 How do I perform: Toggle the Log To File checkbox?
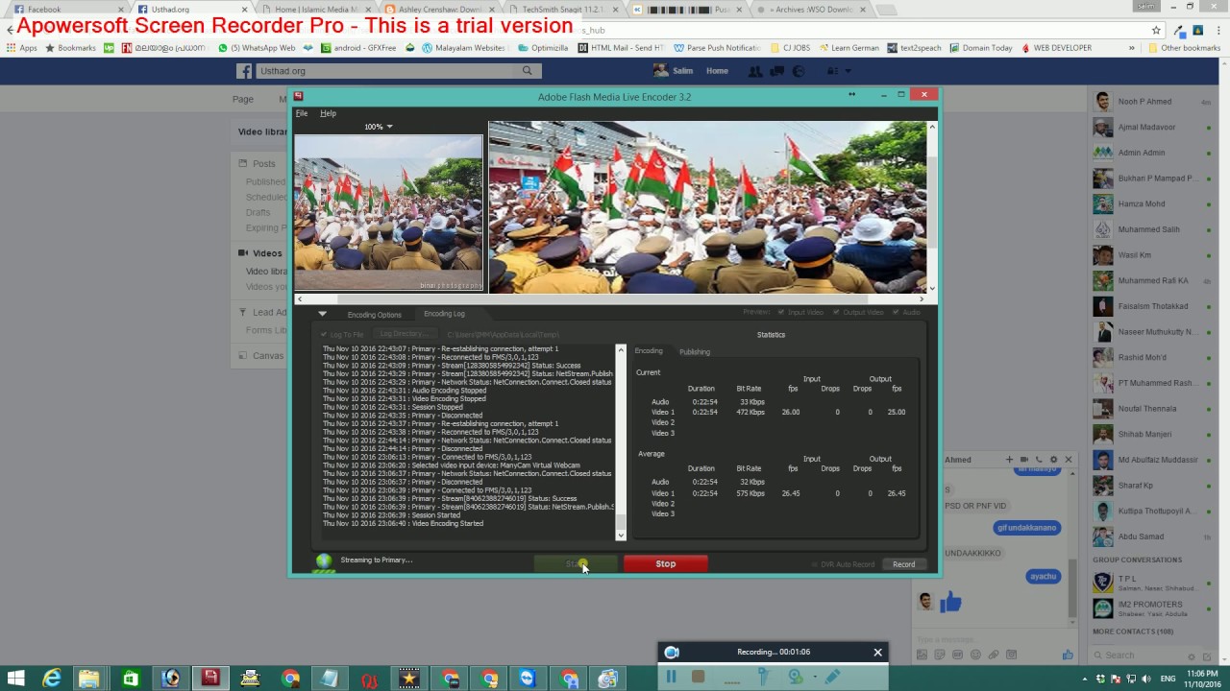click(x=323, y=334)
